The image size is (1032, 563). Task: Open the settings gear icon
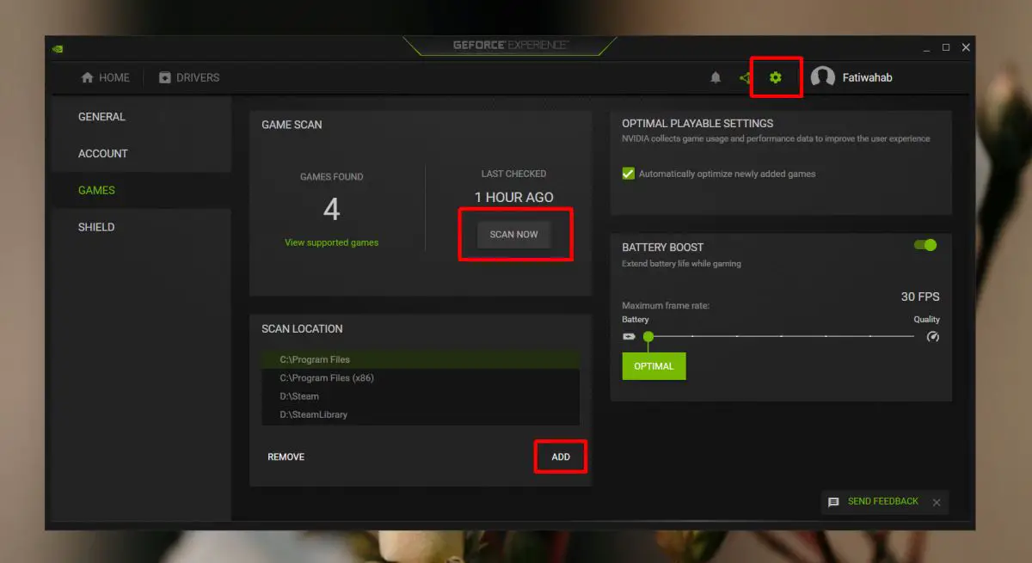pyautogui.click(x=776, y=77)
